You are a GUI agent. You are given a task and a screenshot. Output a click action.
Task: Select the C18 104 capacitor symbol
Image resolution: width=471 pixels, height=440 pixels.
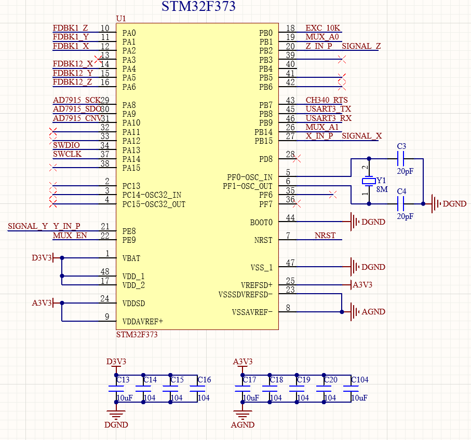(x=270, y=389)
